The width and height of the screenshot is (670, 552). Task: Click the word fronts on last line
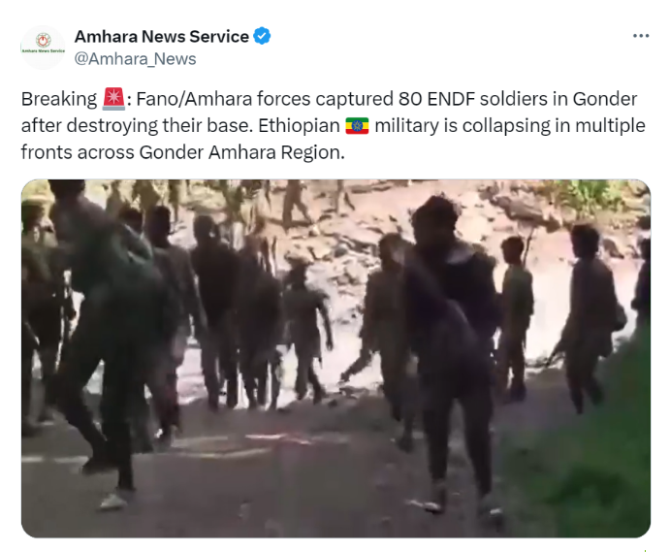pos(47,152)
